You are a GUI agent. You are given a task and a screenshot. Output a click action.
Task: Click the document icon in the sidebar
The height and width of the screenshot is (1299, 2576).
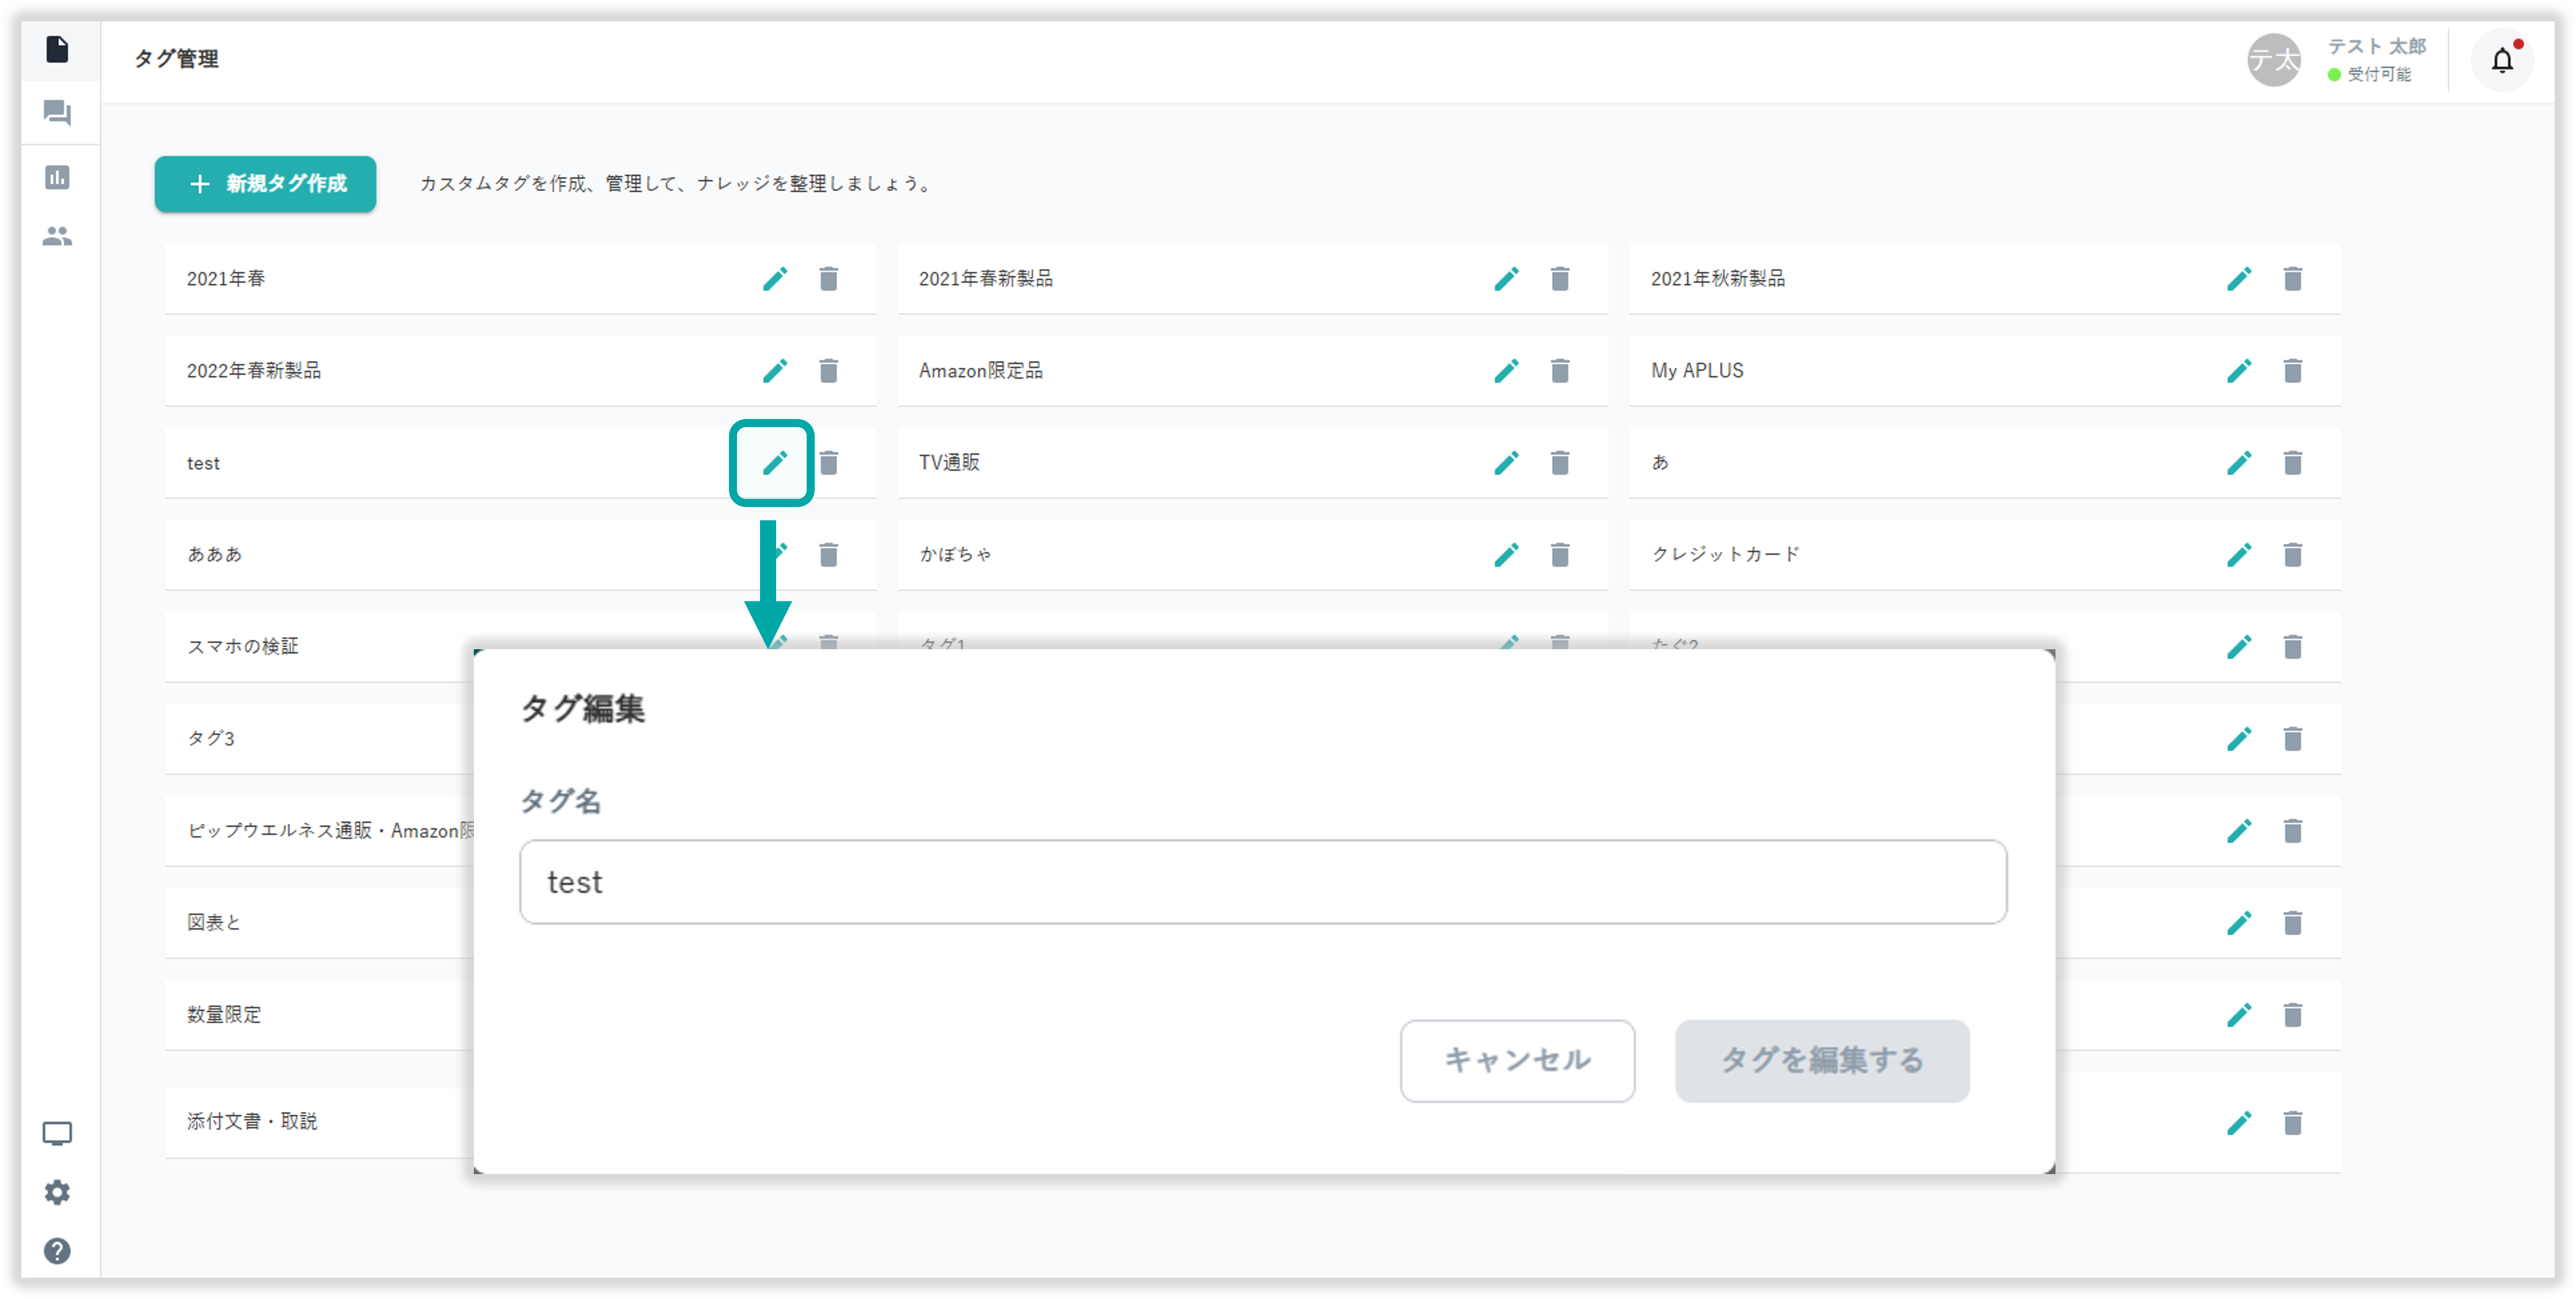[x=57, y=49]
